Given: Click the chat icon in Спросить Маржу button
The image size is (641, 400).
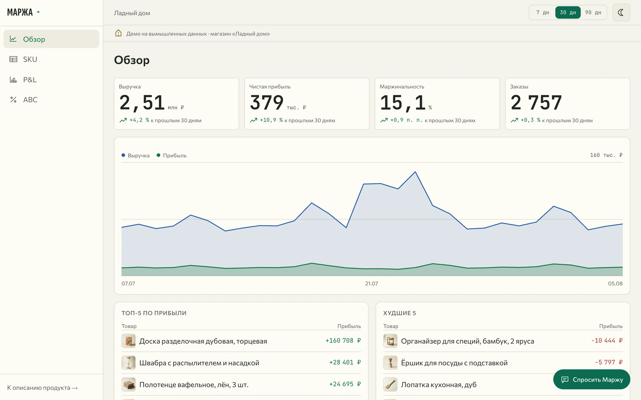Looking at the screenshot, I should 565,379.
